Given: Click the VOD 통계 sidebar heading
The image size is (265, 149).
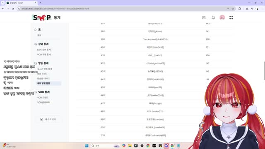Looking at the screenshot, I should coord(44,92).
